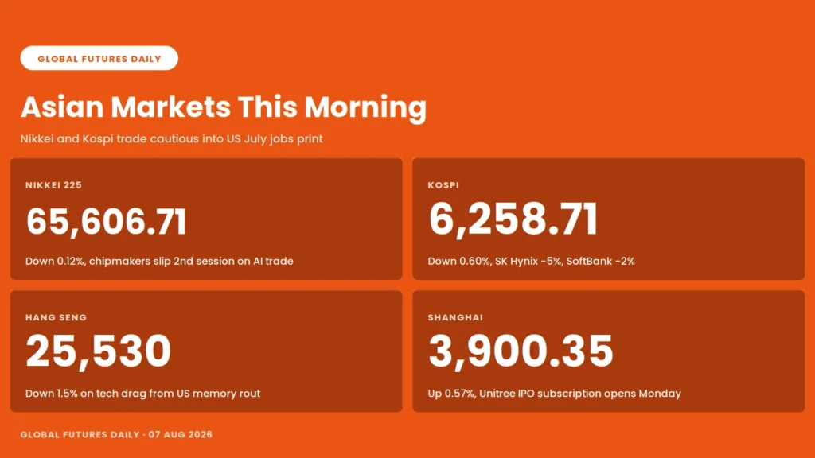This screenshot has height=458, width=815.
Task: Click the Nikkei and Kospi subtitle text
Action: [172, 138]
